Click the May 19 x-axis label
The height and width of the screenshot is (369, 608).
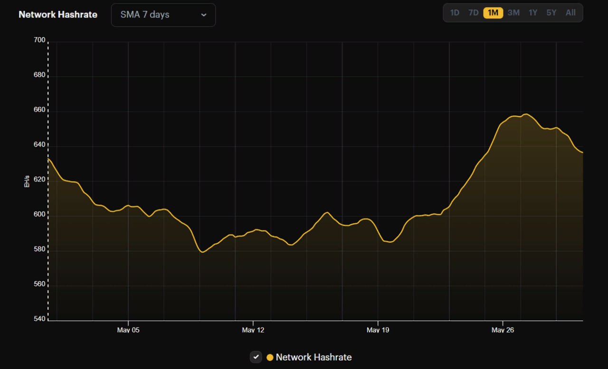[x=378, y=330]
